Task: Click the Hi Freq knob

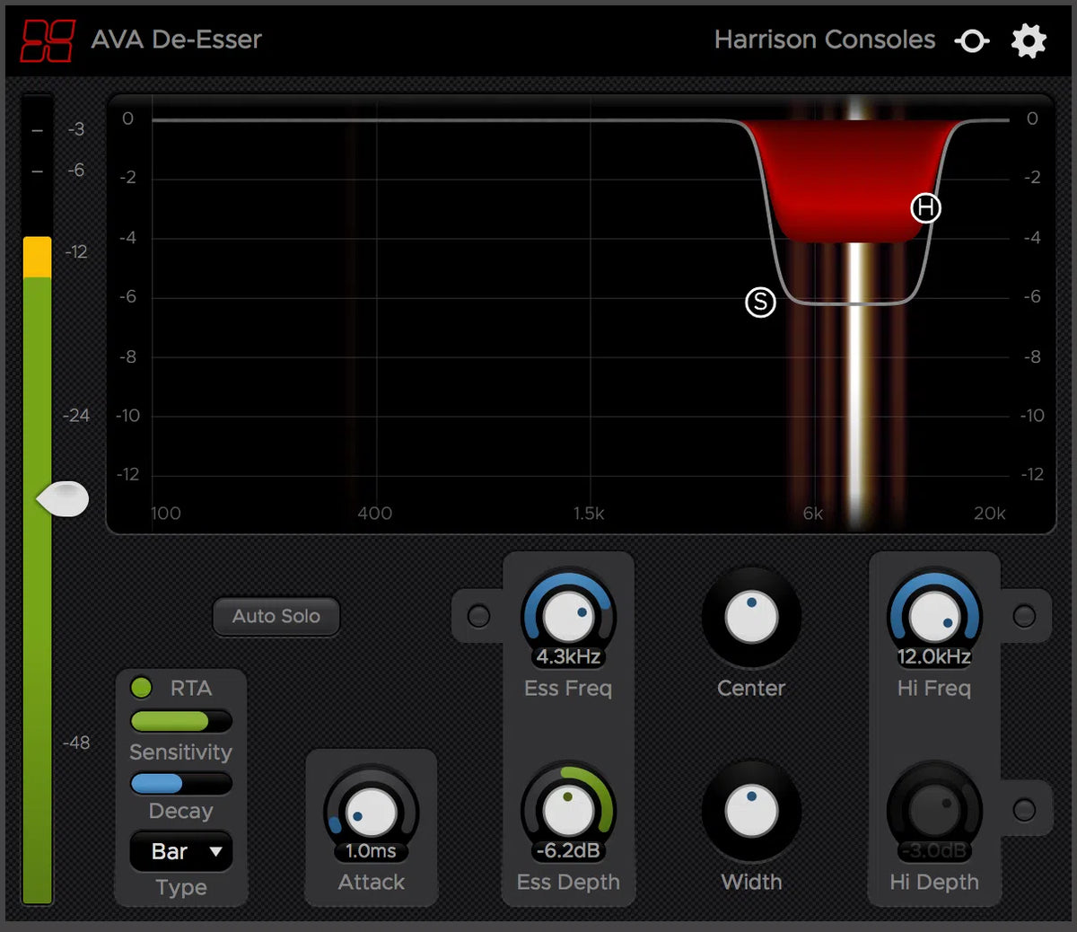Action: 934,617
